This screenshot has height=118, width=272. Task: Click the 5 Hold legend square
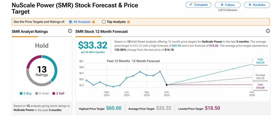[37, 93]
